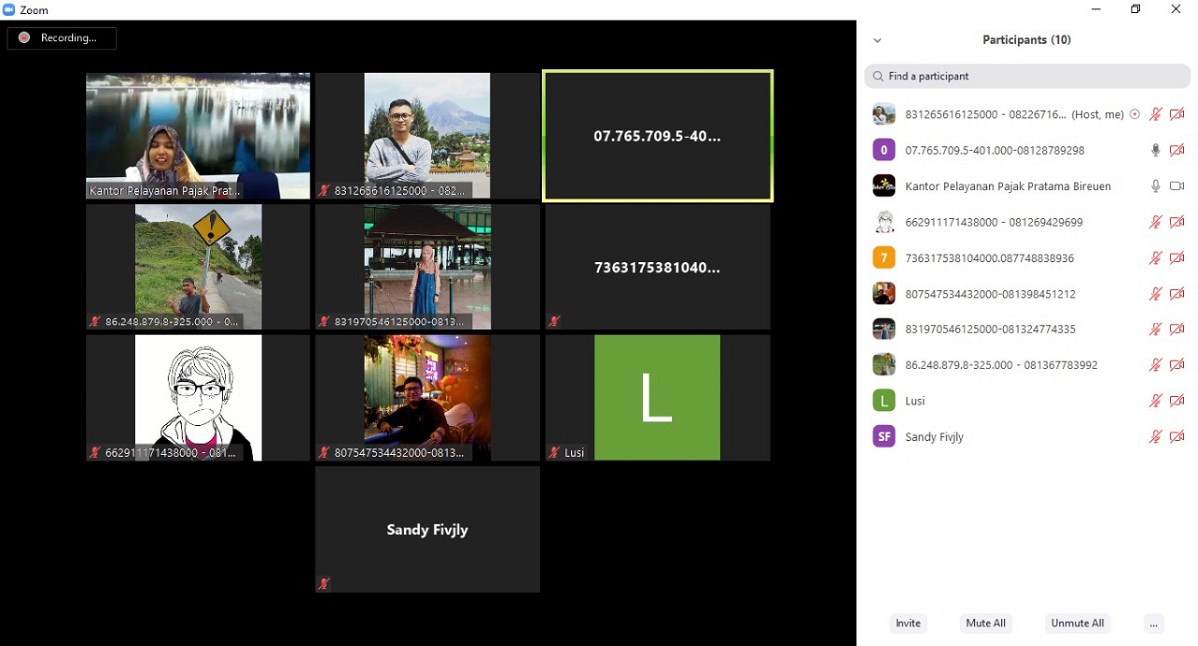Click the muted microphone icon for Lusi
Screen dimensions: 1198x646
point(1155,401)
